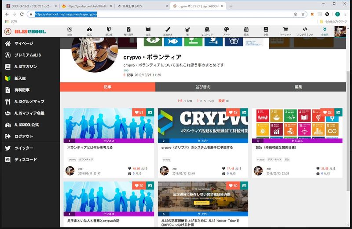Open the 日常 calendar category icon
This screenshot has width=352, height=229.
[x=246, y=31]
